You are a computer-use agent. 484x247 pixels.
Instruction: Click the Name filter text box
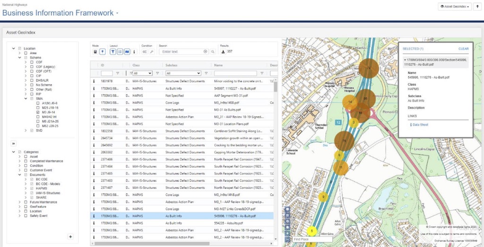tap(235, 74)
